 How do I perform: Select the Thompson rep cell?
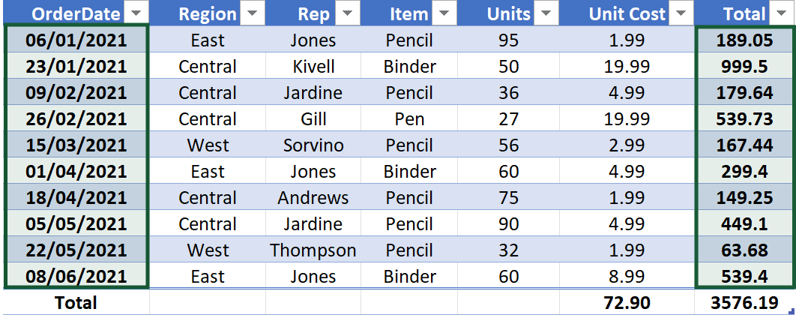313,250
